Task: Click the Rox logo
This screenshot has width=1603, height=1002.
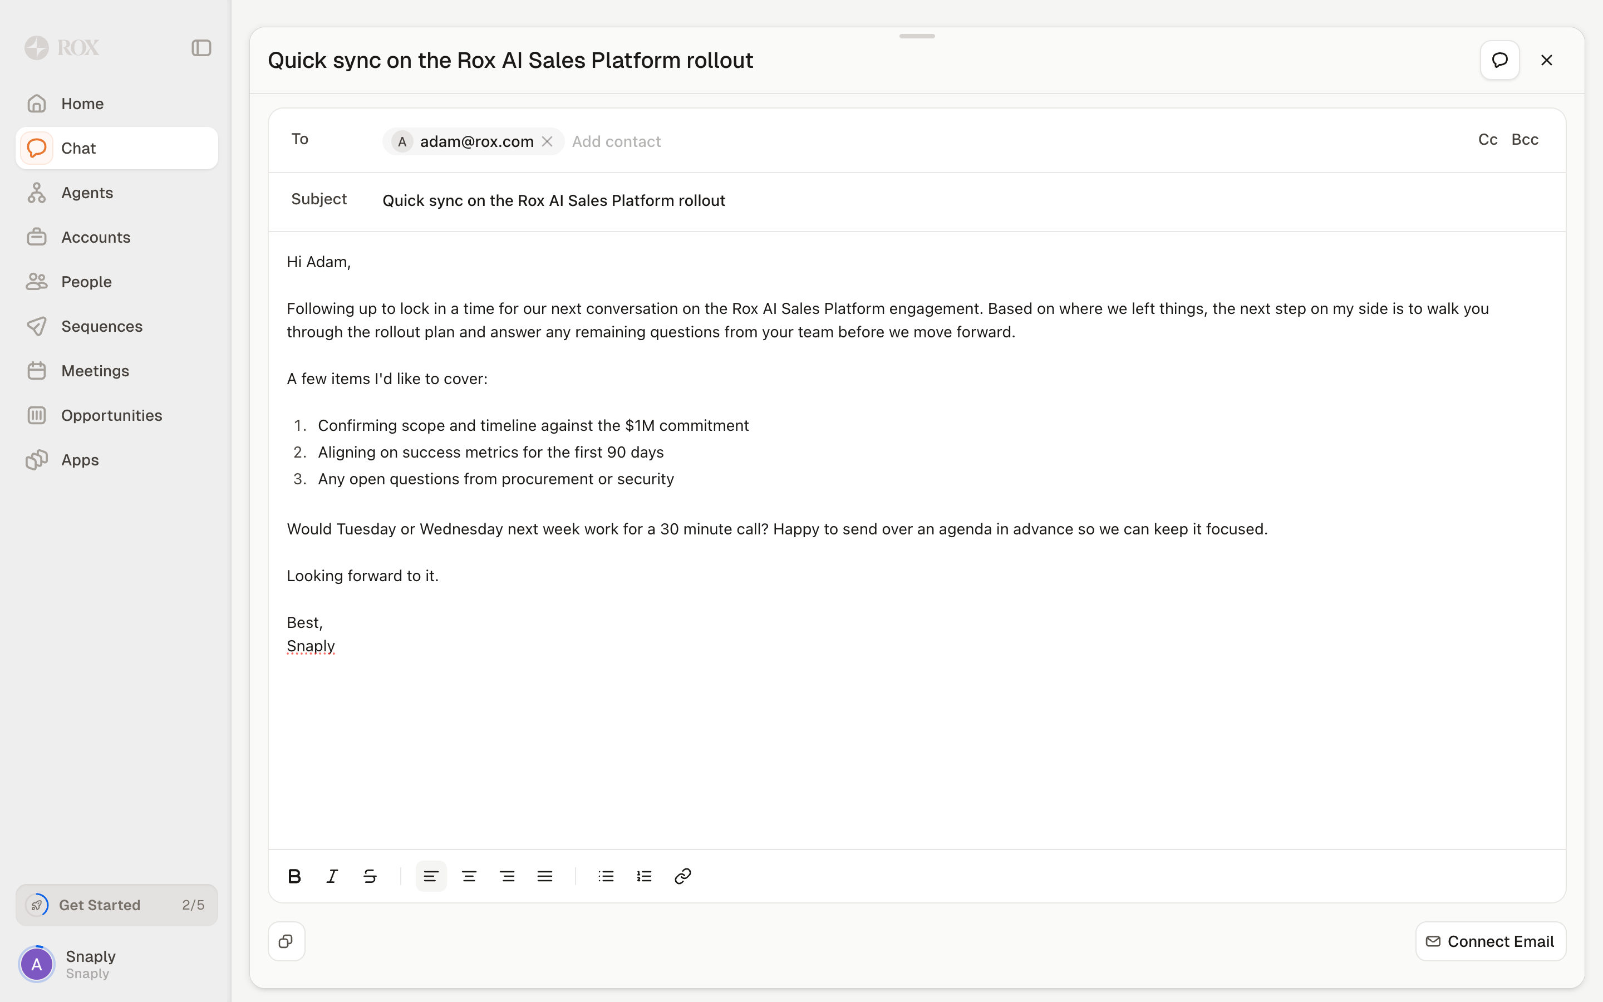Action: [62, 48]
